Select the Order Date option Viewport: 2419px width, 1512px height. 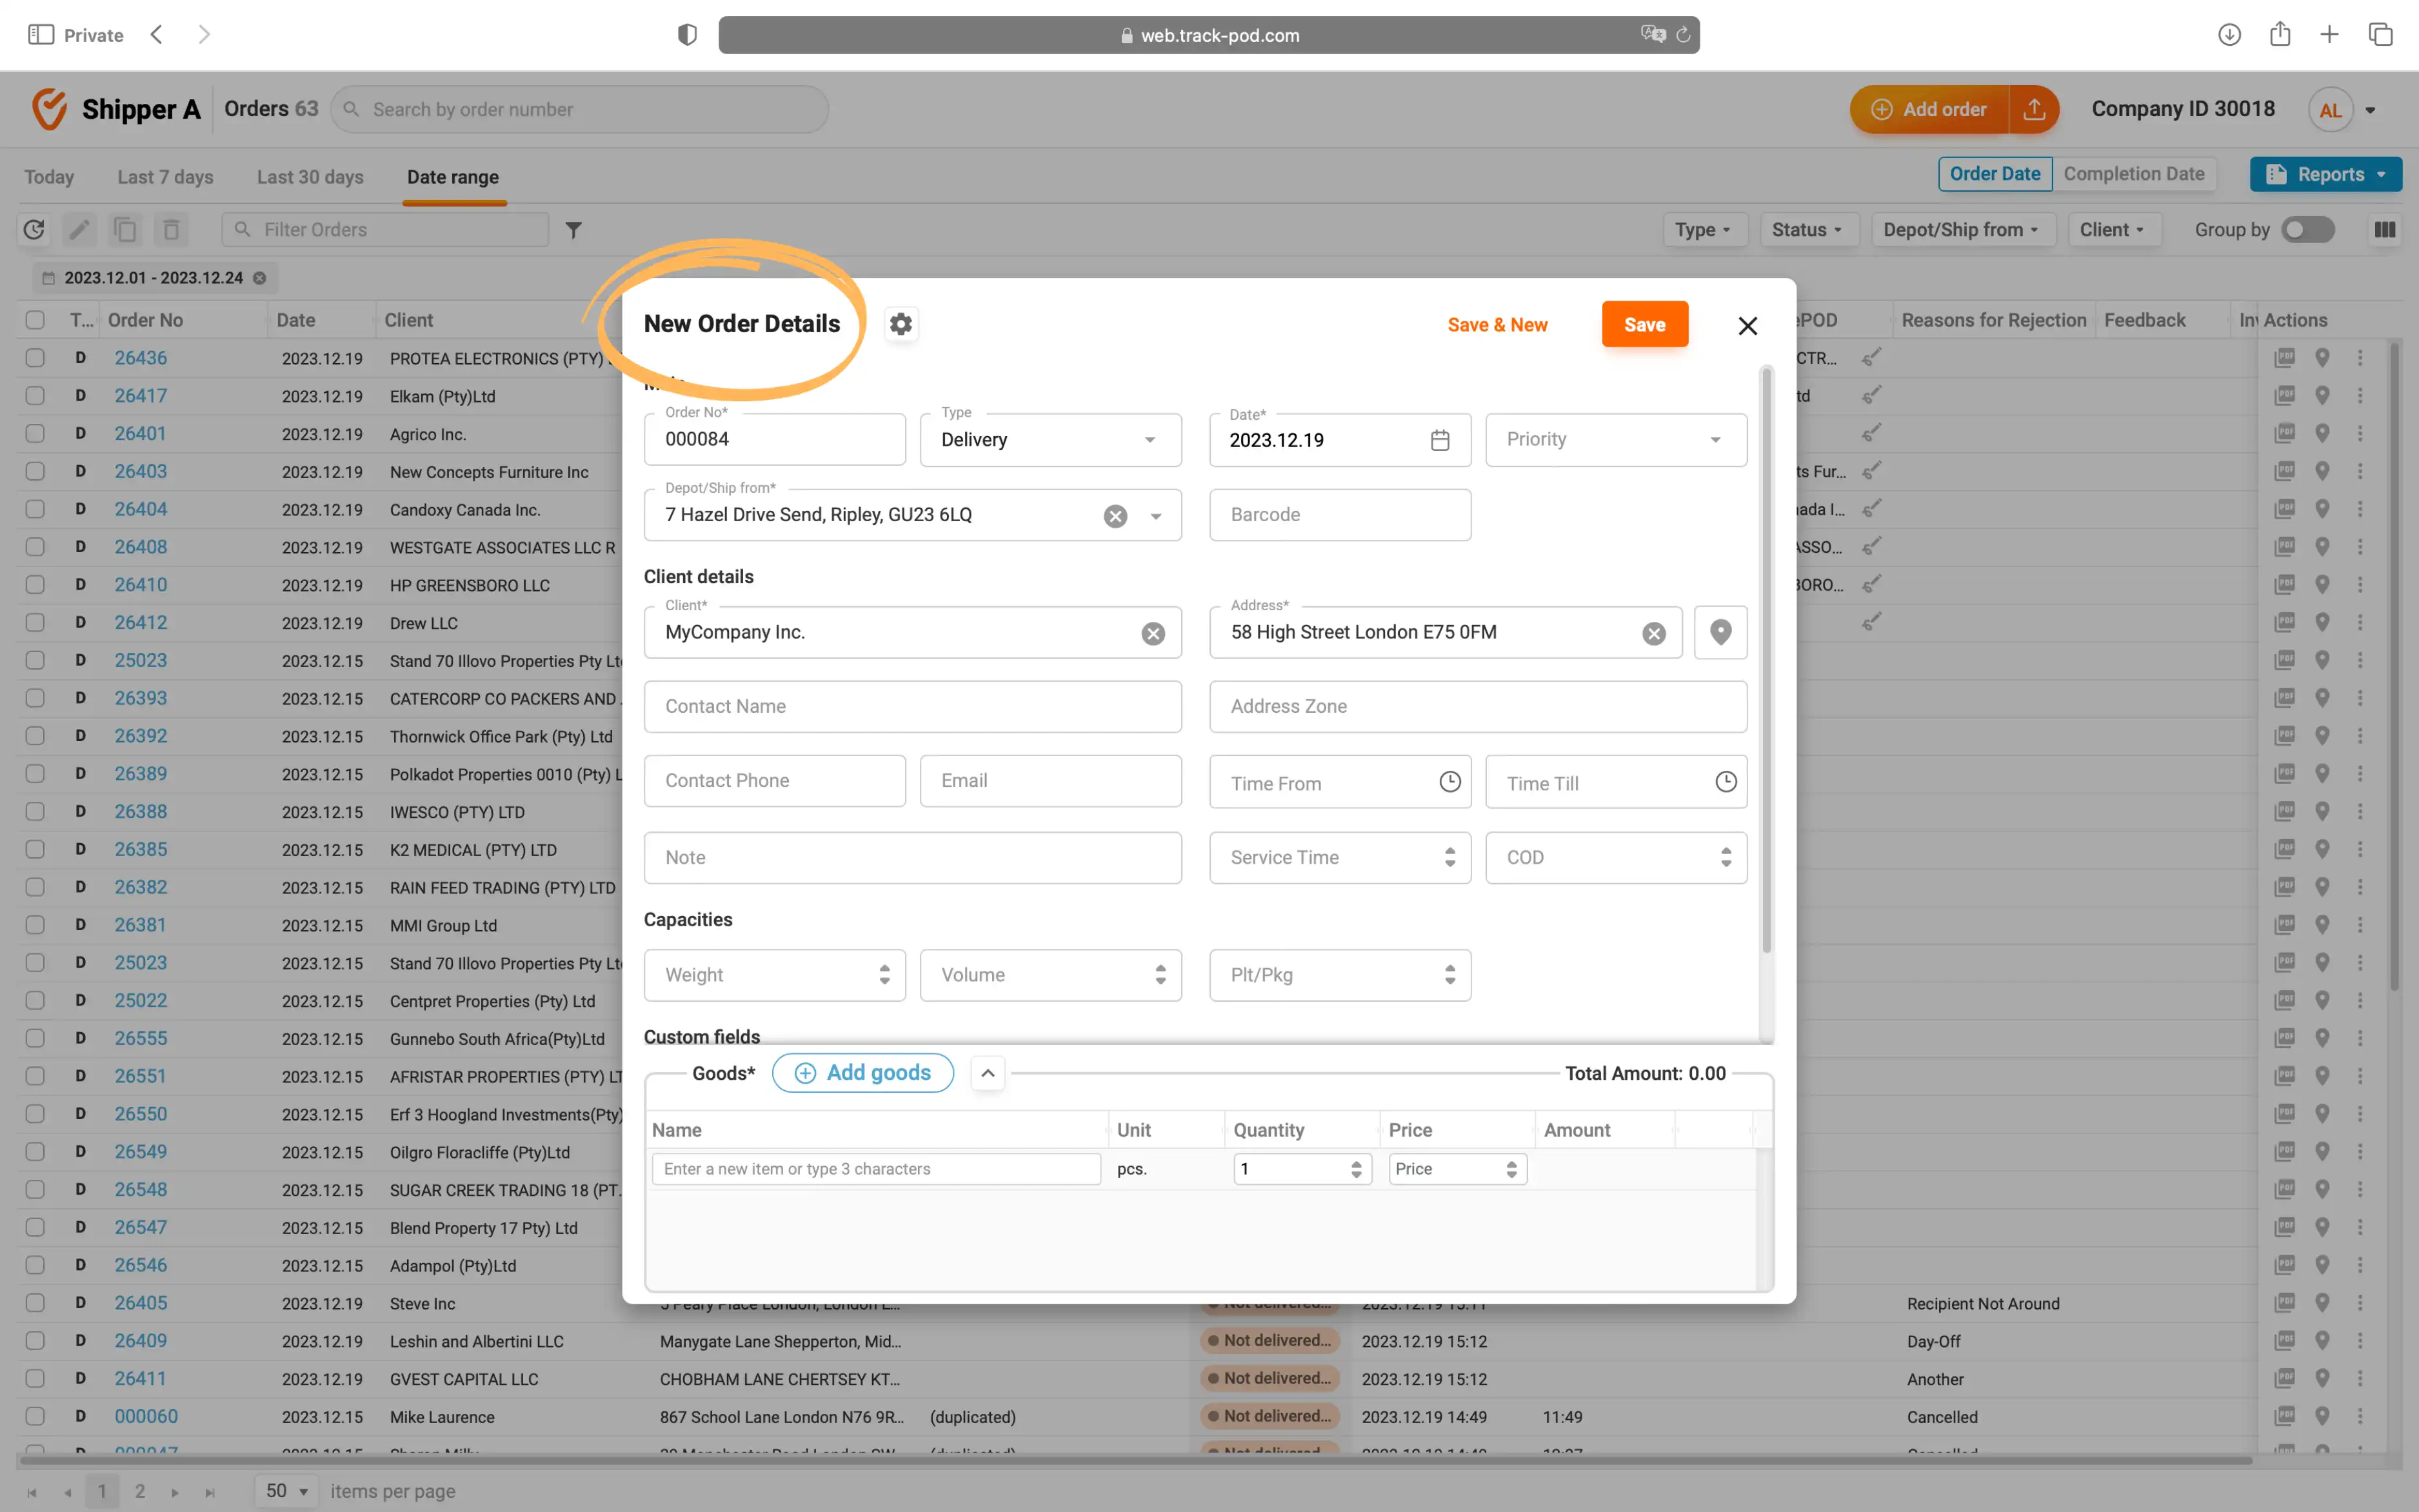click(x=1995, y=174)
